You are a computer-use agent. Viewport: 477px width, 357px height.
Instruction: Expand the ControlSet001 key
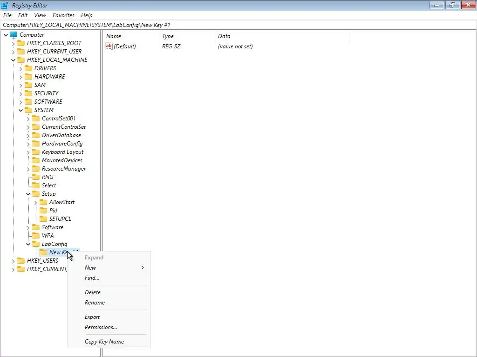[x=28, y=119]
